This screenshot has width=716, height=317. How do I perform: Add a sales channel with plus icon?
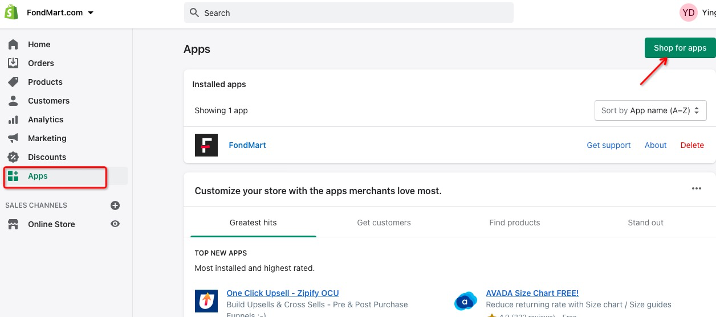[x=115, y=205]
